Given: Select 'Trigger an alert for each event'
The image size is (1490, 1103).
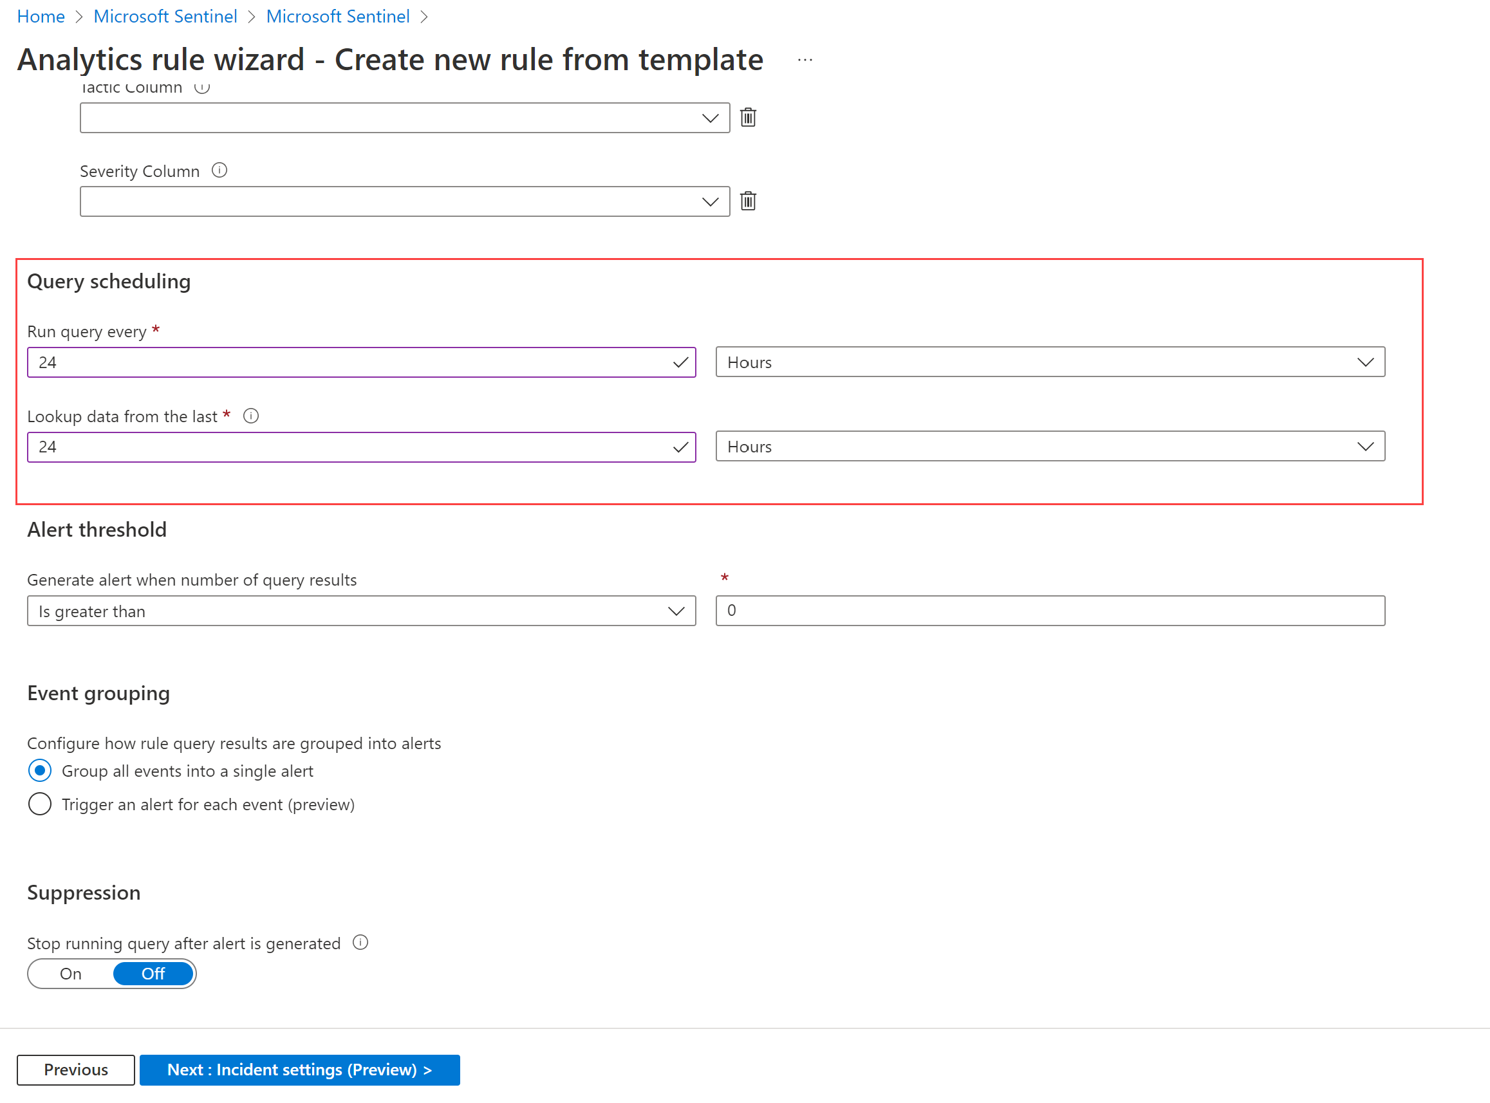Looking at the screenshot, I should [x=37, y=803].
